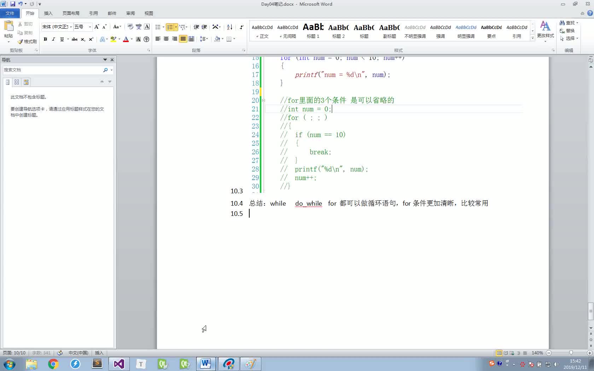The height and width of the screenshot is (371, 594).
Task: Open the Text Effects glow A icon
Action: point(102,39)
